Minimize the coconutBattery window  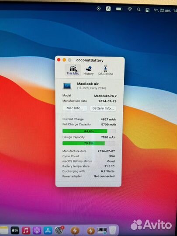[64, 60]
